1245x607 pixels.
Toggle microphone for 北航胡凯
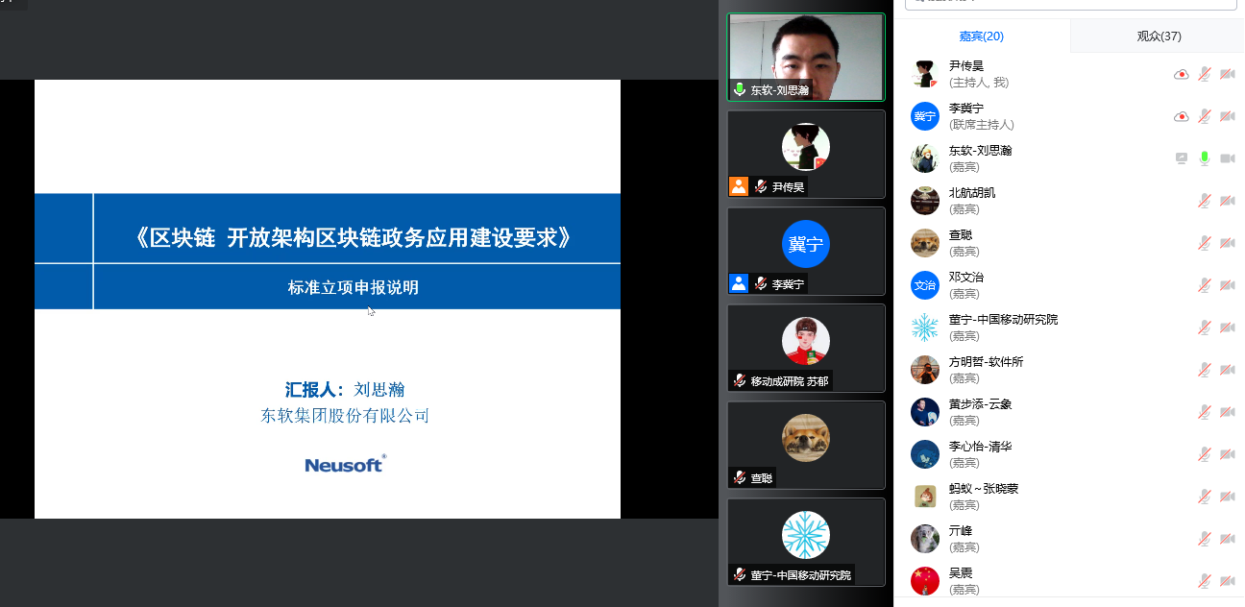(x=1205, y=201)
